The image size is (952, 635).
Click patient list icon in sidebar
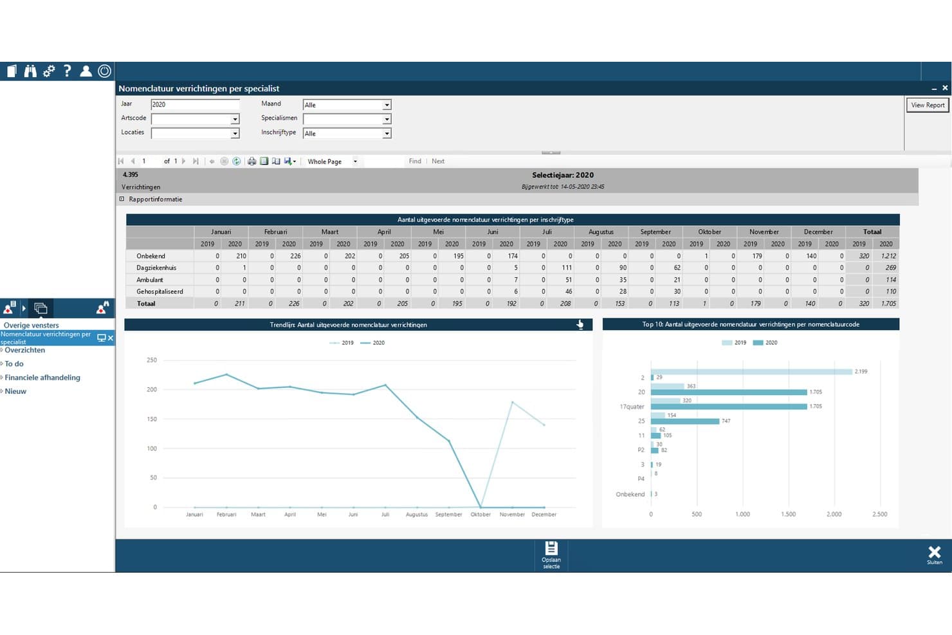pos(10,308)
